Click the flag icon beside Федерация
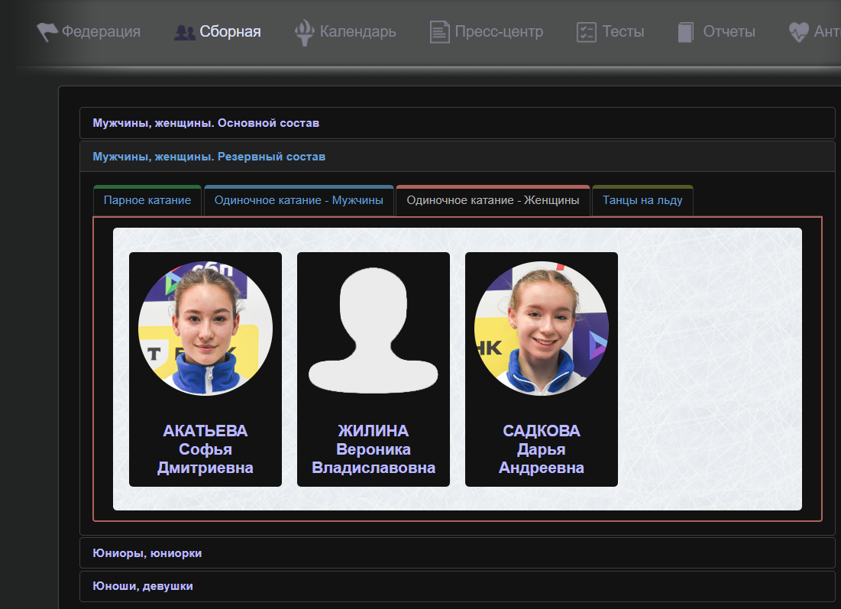Viewport: 841px width, 609px height. 47,32
